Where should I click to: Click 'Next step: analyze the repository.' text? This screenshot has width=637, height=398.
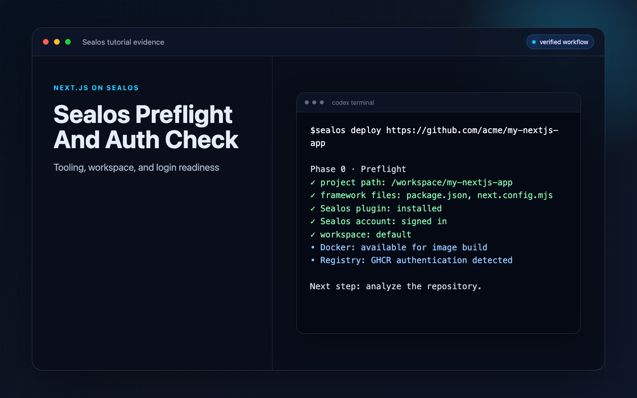395,286
